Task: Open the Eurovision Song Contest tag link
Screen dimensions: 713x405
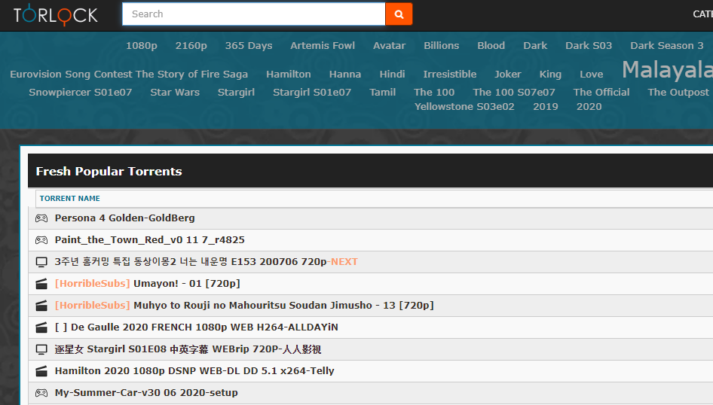Action: pos(129,75)
